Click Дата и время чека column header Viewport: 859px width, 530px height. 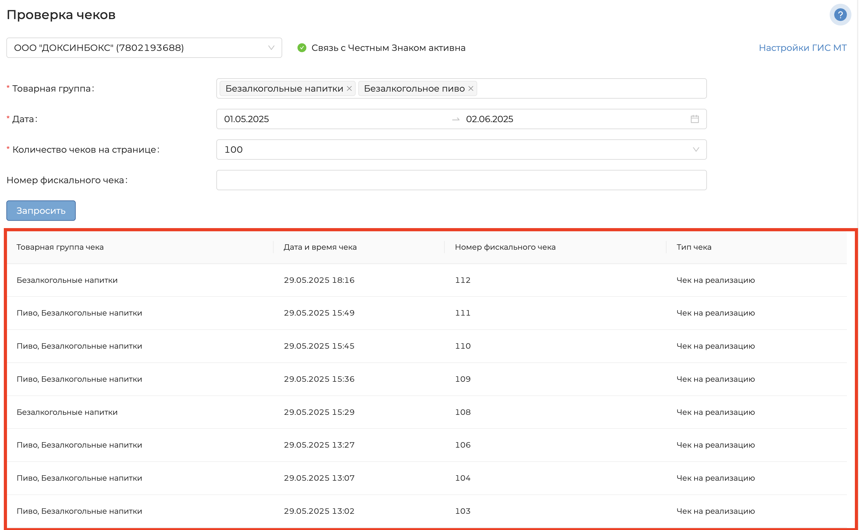click(x=320, y=247)
